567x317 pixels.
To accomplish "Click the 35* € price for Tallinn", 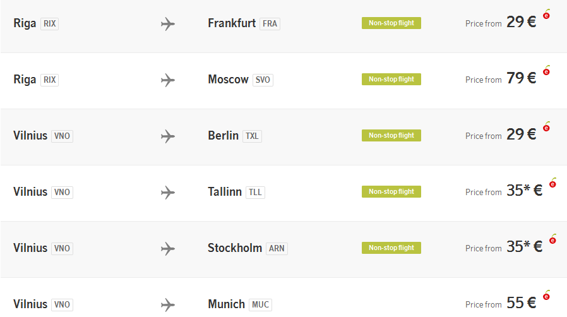I will coord(524,190).
